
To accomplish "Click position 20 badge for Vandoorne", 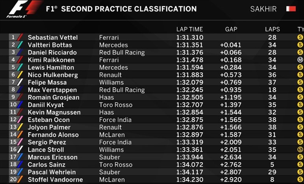I will click(x=13, y=179).
